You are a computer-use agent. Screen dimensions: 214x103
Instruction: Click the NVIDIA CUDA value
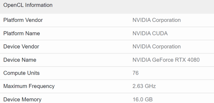tap(150, 33)
